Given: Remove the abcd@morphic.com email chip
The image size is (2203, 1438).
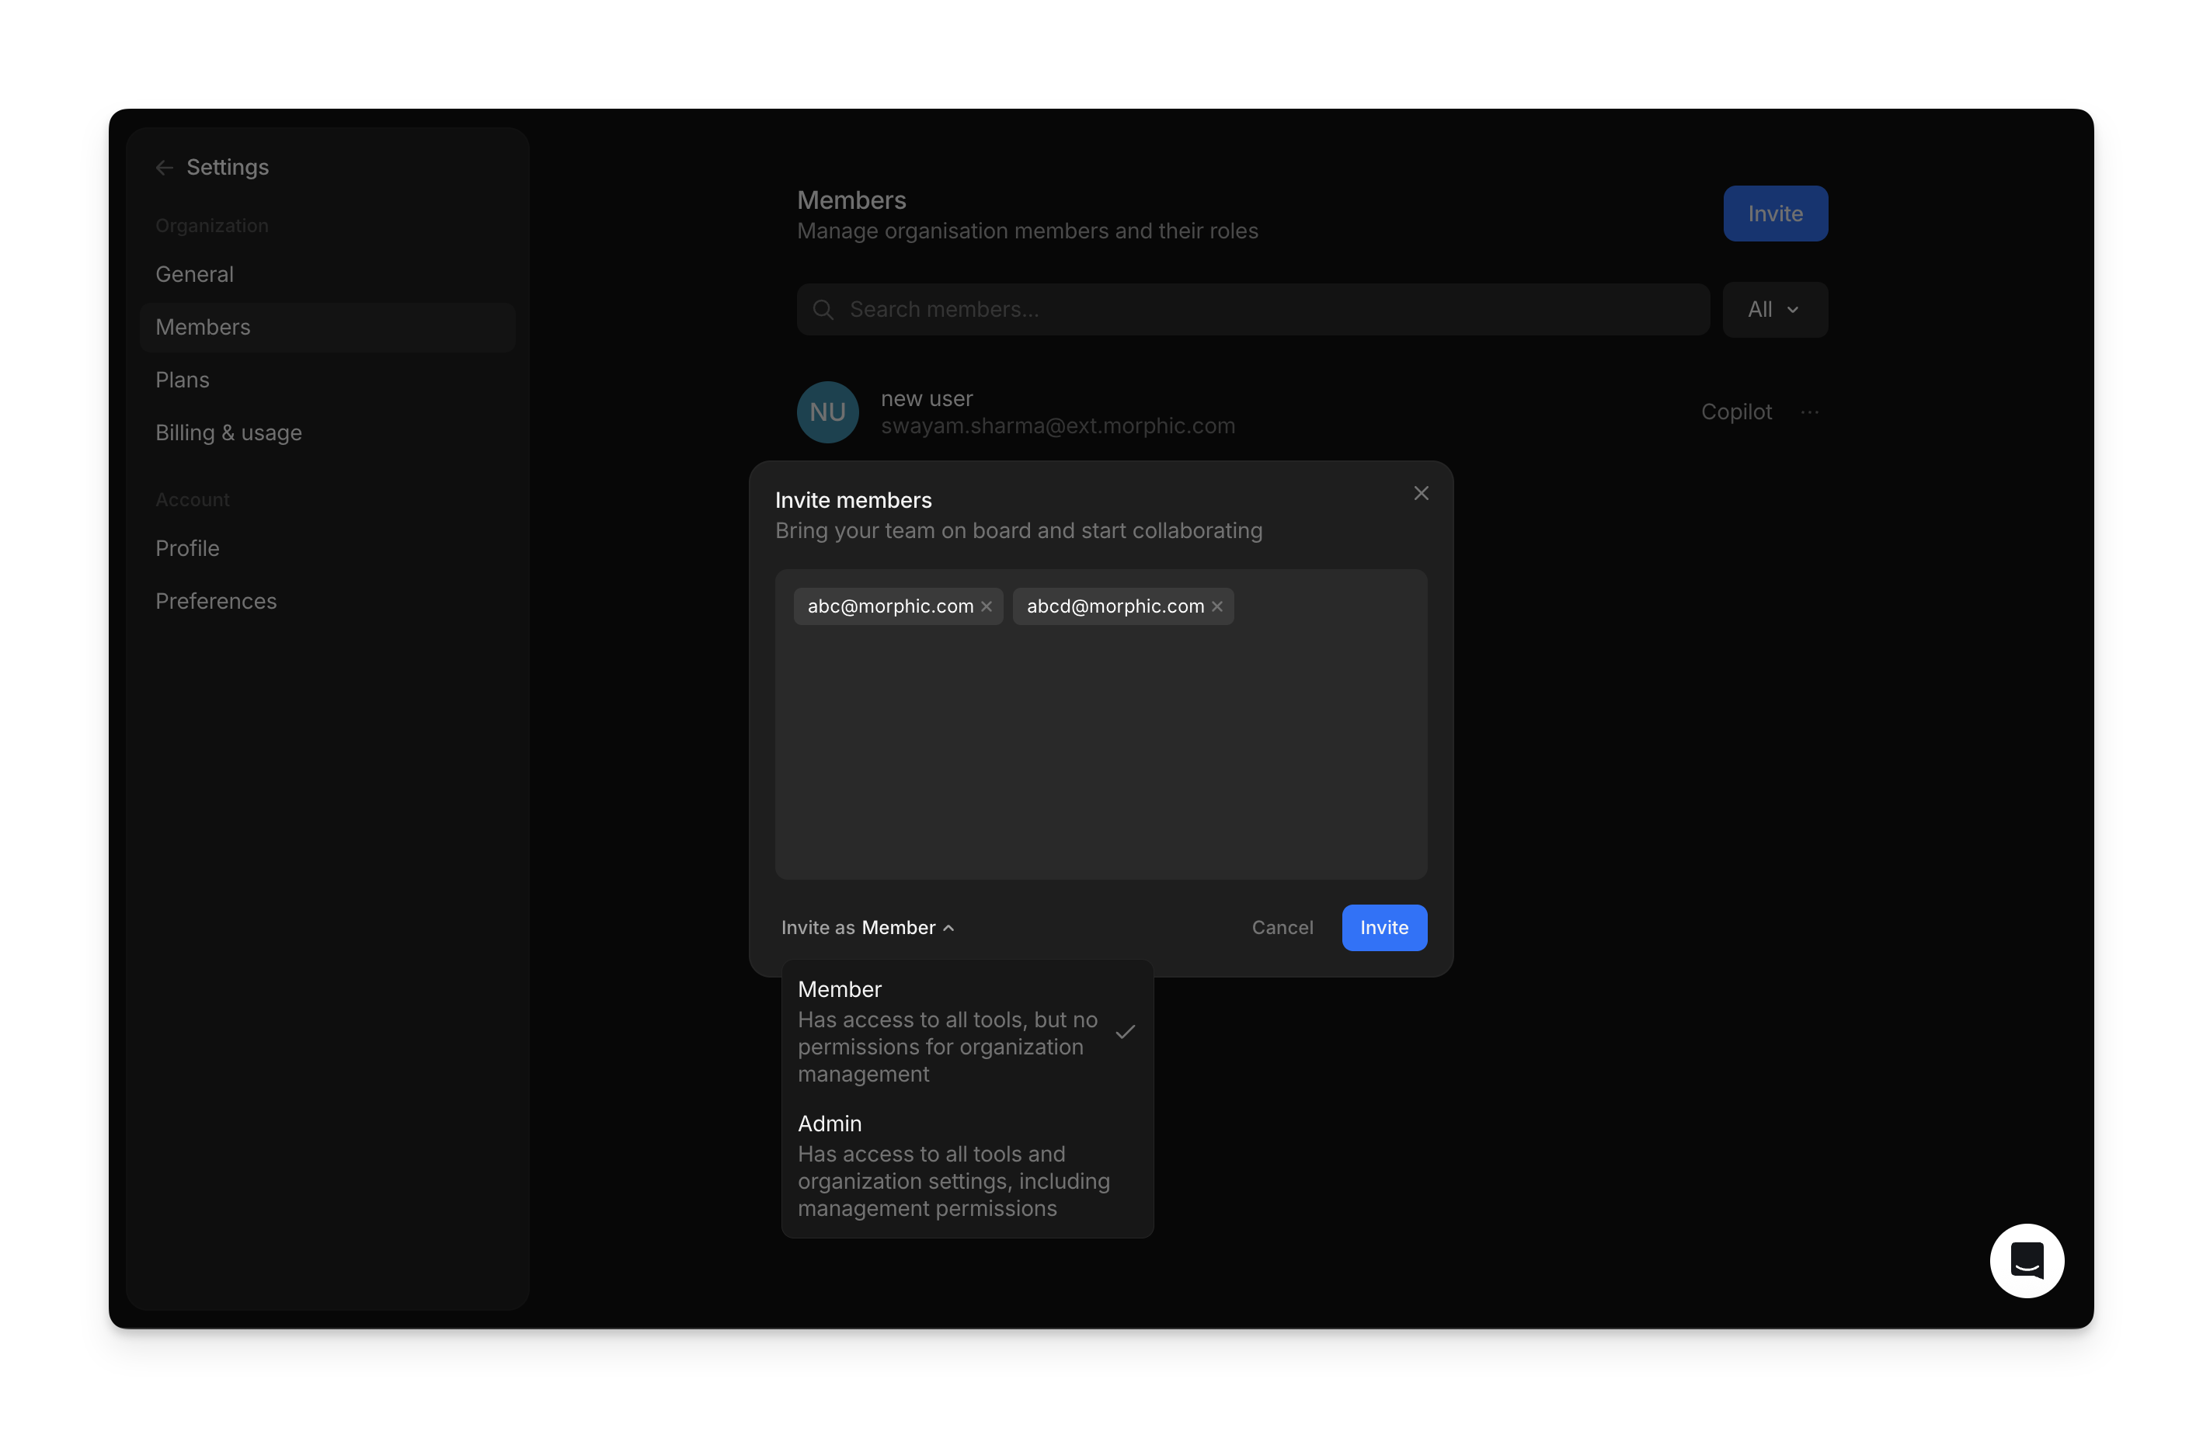Looking at the screenshot, I should [x=1217, y=607].
